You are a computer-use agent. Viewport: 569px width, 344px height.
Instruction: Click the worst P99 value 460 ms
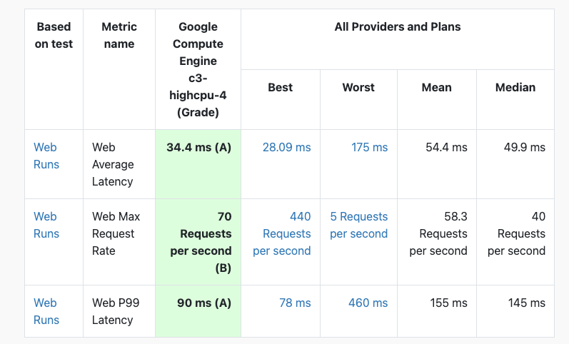click(368, 303)
